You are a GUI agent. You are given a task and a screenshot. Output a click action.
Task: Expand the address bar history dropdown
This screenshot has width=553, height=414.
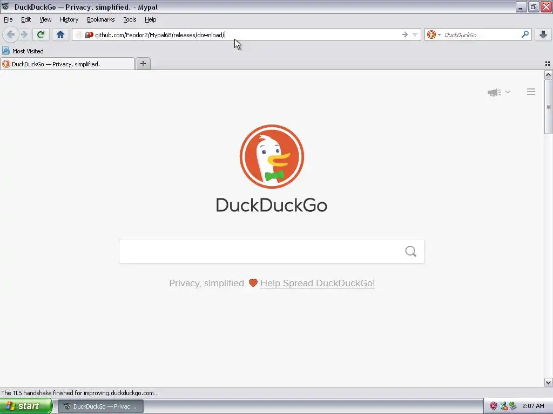tap(415, 34)
